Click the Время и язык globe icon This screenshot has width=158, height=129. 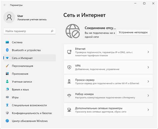(7, 89)
